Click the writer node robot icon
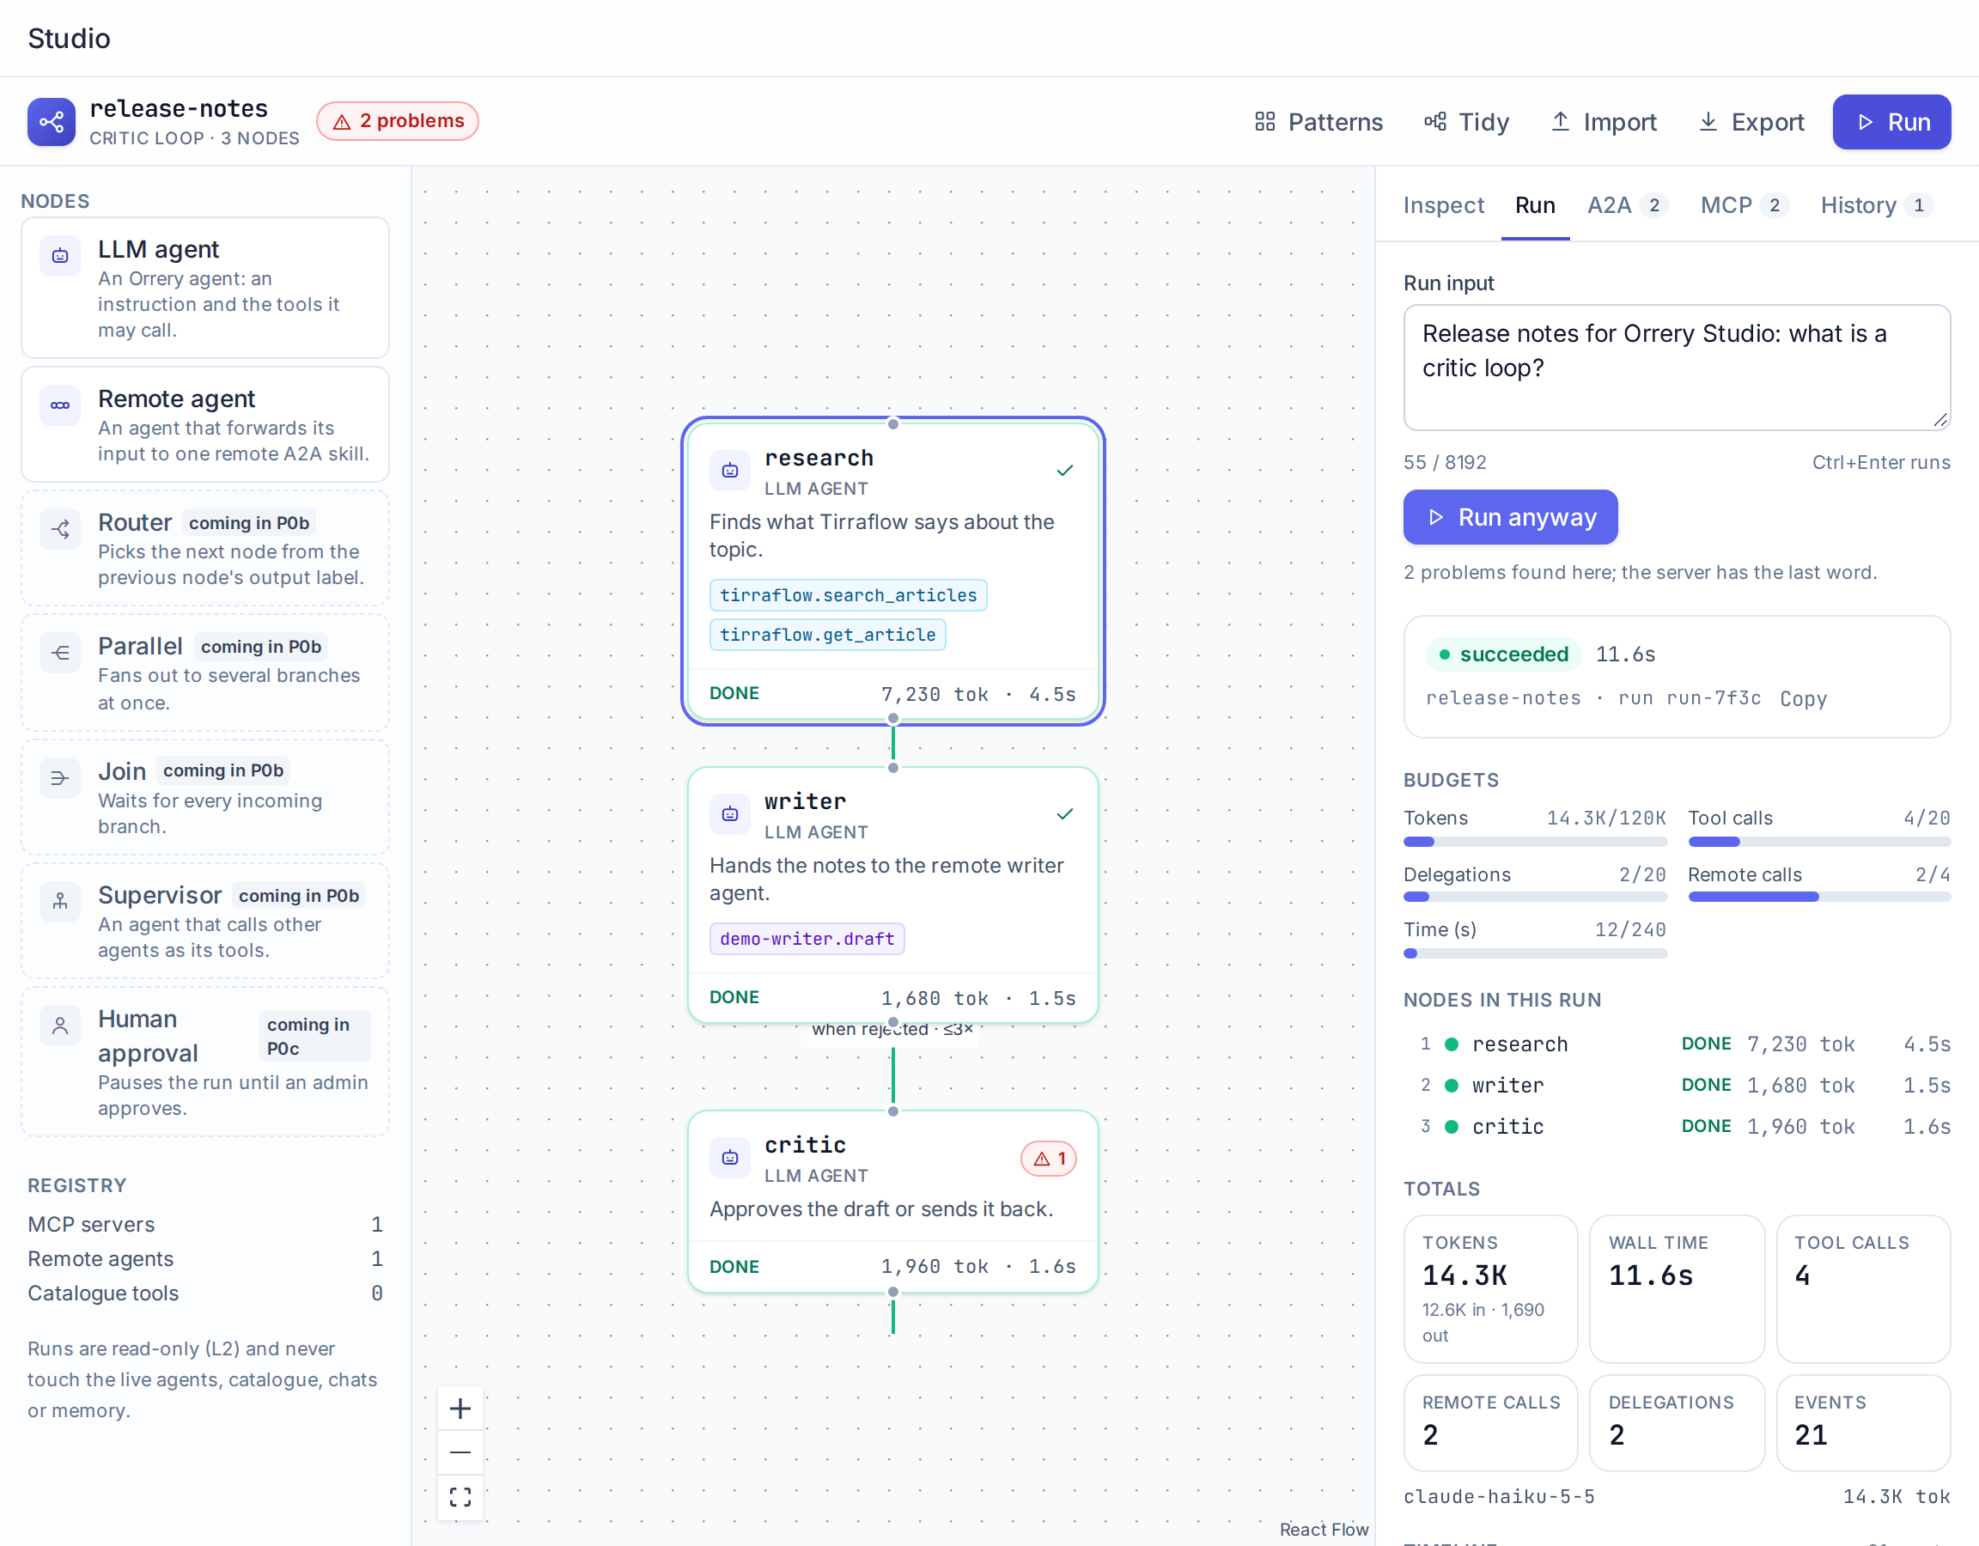Screen dimensions: 1979x1546 pyautogui.click(x=729, y=813)
